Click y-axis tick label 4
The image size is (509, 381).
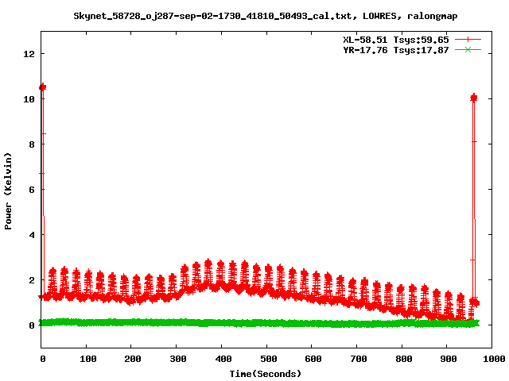tap(32, 235)
